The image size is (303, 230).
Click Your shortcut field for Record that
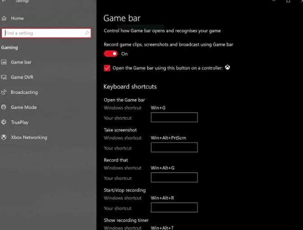coord(174,177)
